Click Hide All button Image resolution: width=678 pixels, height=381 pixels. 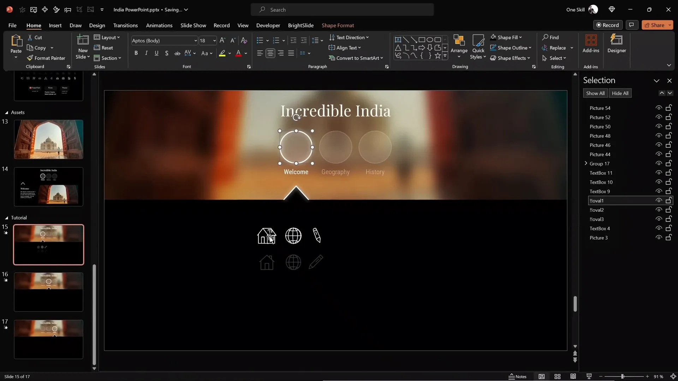(x=620, y=93)
